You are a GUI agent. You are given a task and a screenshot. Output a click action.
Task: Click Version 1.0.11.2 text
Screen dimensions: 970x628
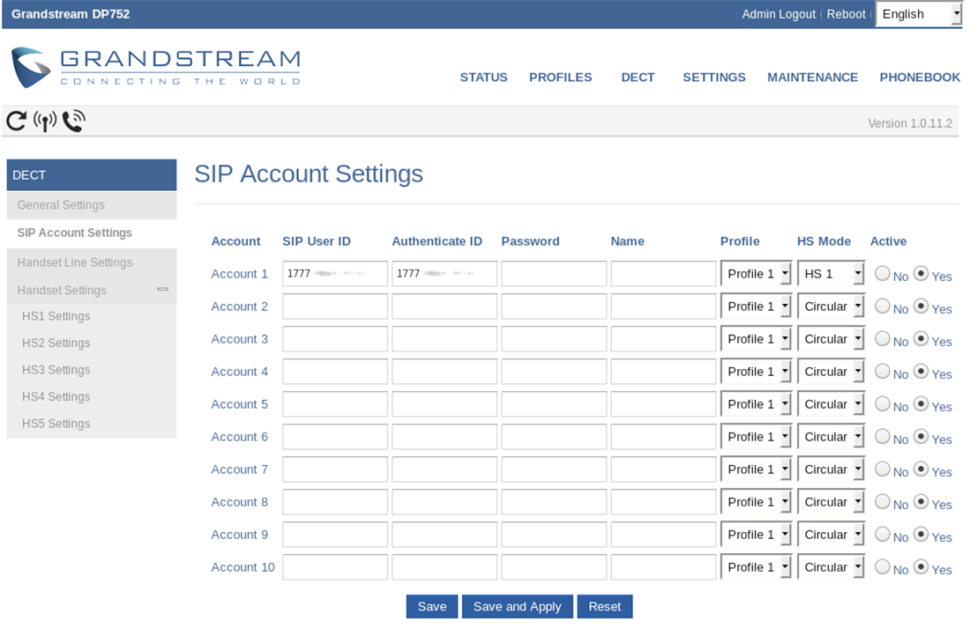tap(909, 123)
